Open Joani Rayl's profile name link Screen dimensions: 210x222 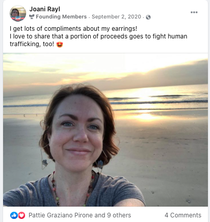click(45, 9)
